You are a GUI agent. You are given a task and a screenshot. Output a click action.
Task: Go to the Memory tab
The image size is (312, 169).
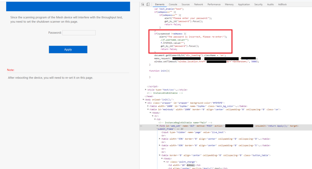229,5
